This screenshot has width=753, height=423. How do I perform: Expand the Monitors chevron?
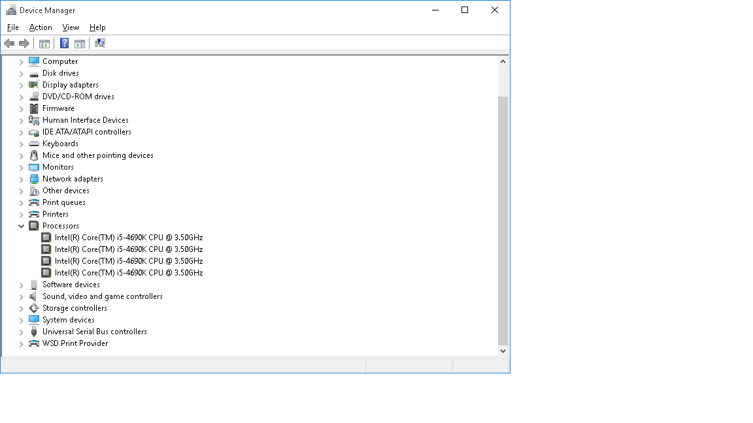[x=21, y=167]
